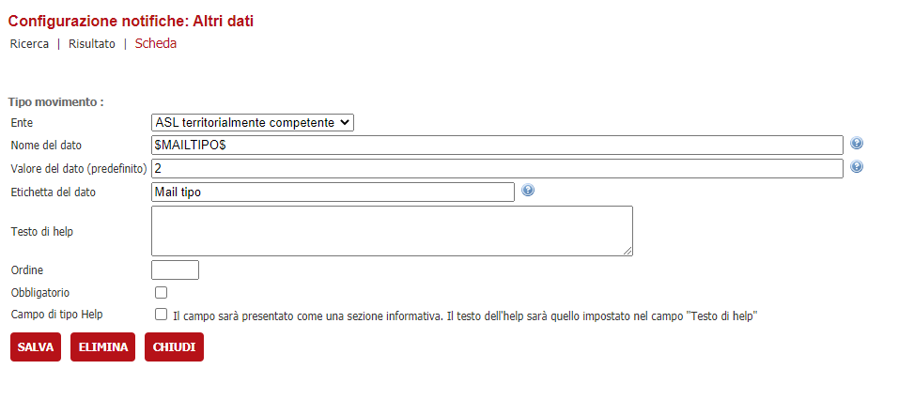Click the Etichetta del dato input
The height and width of the screenshot is (400, 914).
333,192
